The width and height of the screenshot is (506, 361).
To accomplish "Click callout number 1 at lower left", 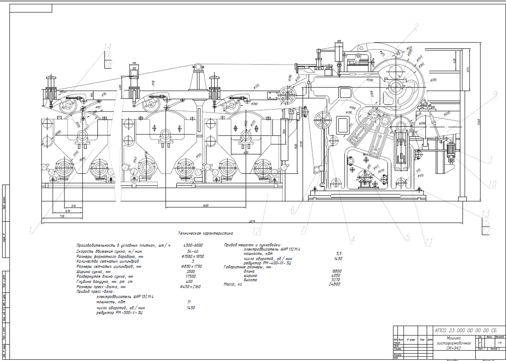I will (x=32, y=230).
